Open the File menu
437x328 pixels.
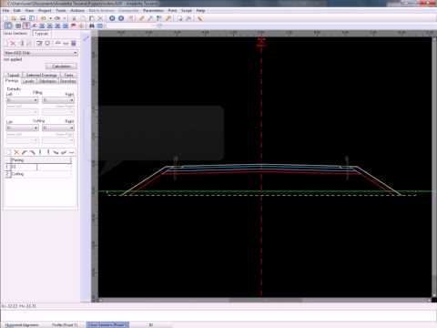click(5, 11)
